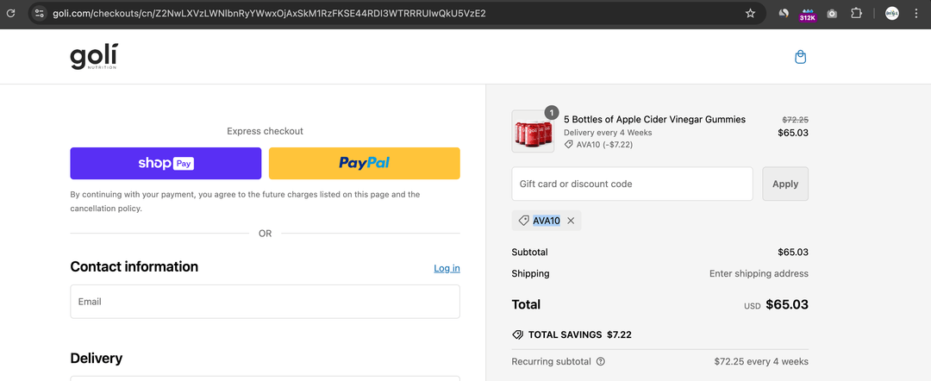Click the Goli Nutrition logo

(x=94, y=57)
